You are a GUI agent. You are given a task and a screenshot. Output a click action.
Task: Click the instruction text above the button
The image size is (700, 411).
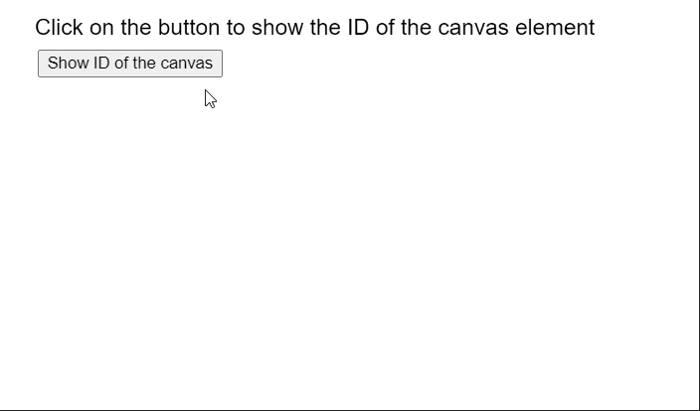[314, 28]
